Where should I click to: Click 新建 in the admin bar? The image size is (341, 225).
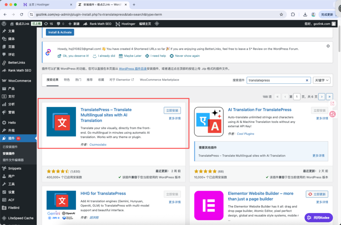pyautogui.click(x=74, y=24)
